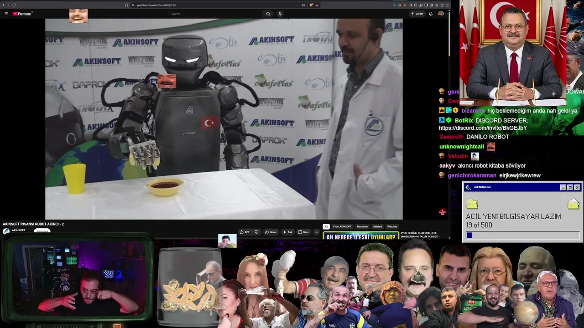The height and width of the screenshot is (328, 584).
Task: Open more actions three-dot menu
Action: tap(316, 232)
